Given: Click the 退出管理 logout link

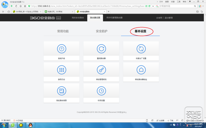Looking at the screenshot, I should pos(168,18).
